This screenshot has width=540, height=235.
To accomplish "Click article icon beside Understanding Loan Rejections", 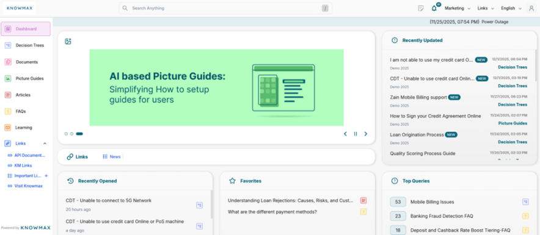I will click(363, 200).
